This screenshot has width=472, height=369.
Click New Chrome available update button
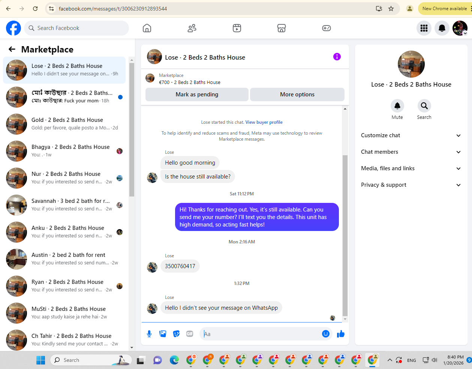(445, 9)
